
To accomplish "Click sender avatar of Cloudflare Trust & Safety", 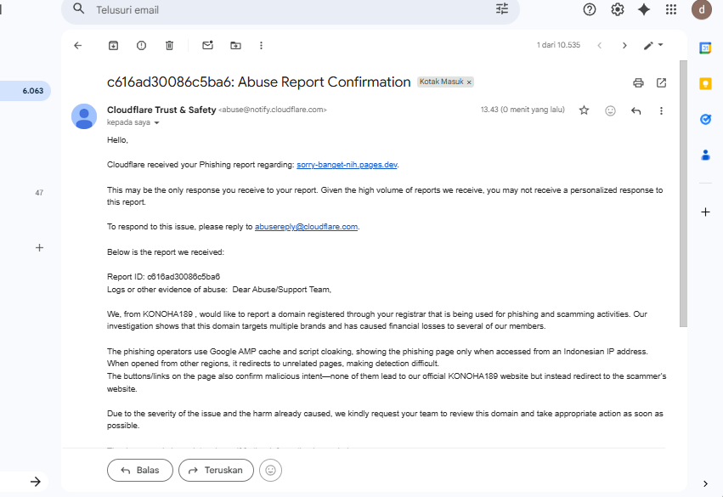I will (84, 116).
